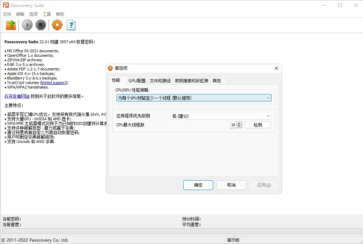Open the 工具 menu

46,14
